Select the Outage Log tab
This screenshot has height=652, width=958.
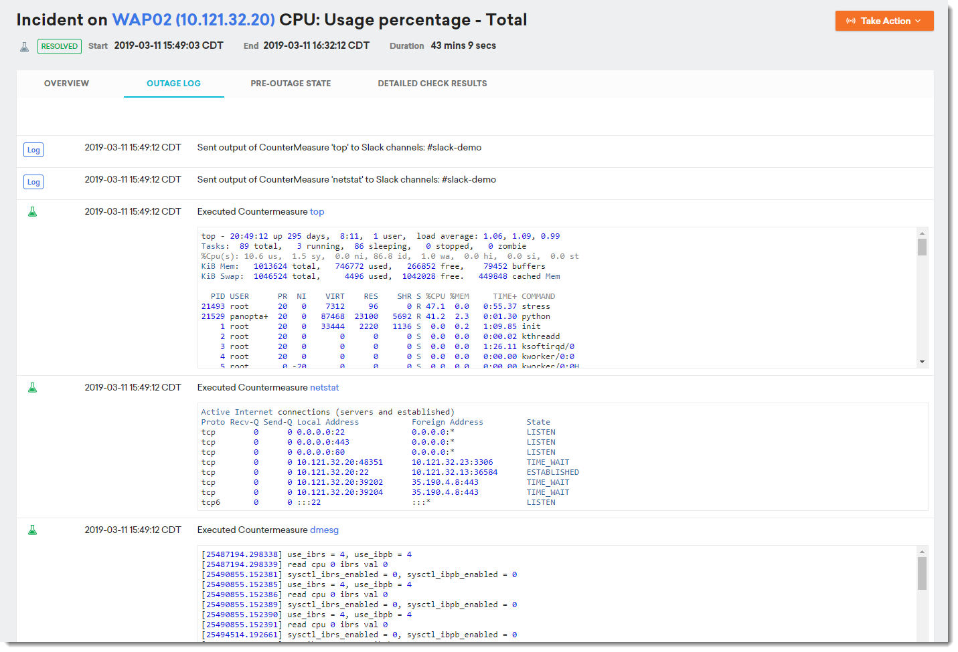(173, 84)
